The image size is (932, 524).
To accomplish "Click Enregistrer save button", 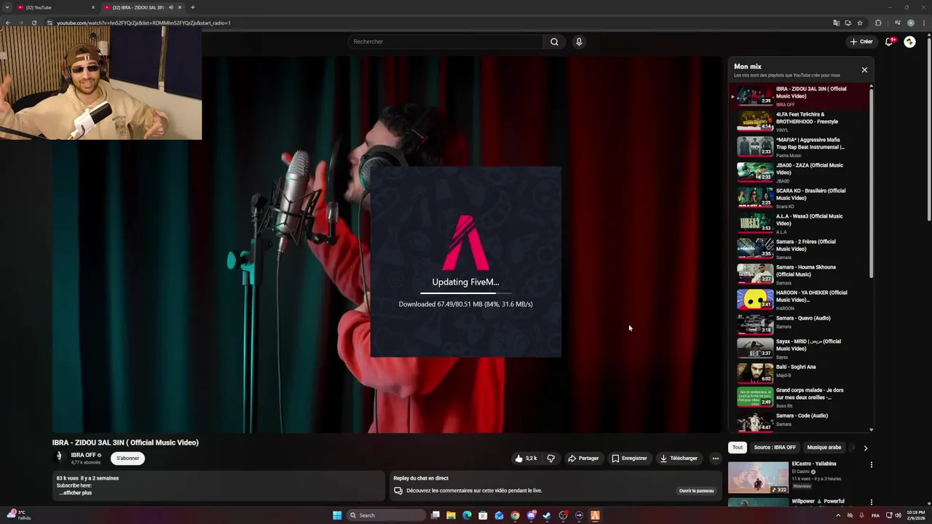I will 629,458.
